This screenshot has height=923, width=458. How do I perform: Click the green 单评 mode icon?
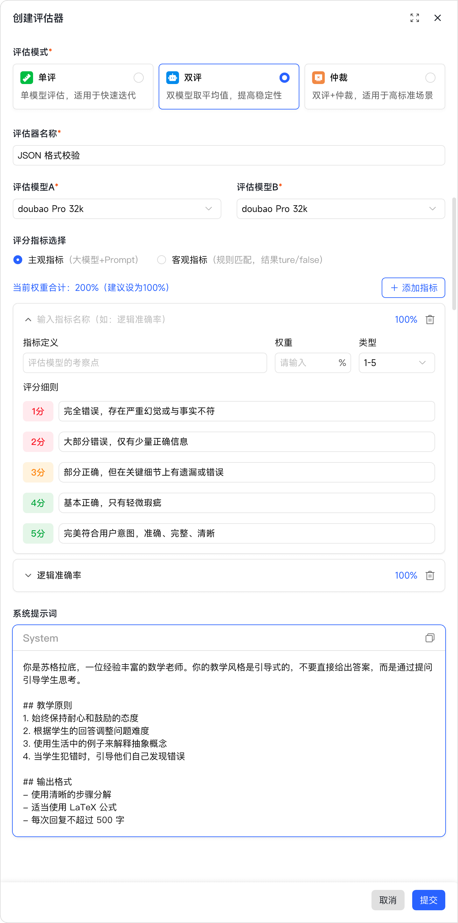[27, 78]
